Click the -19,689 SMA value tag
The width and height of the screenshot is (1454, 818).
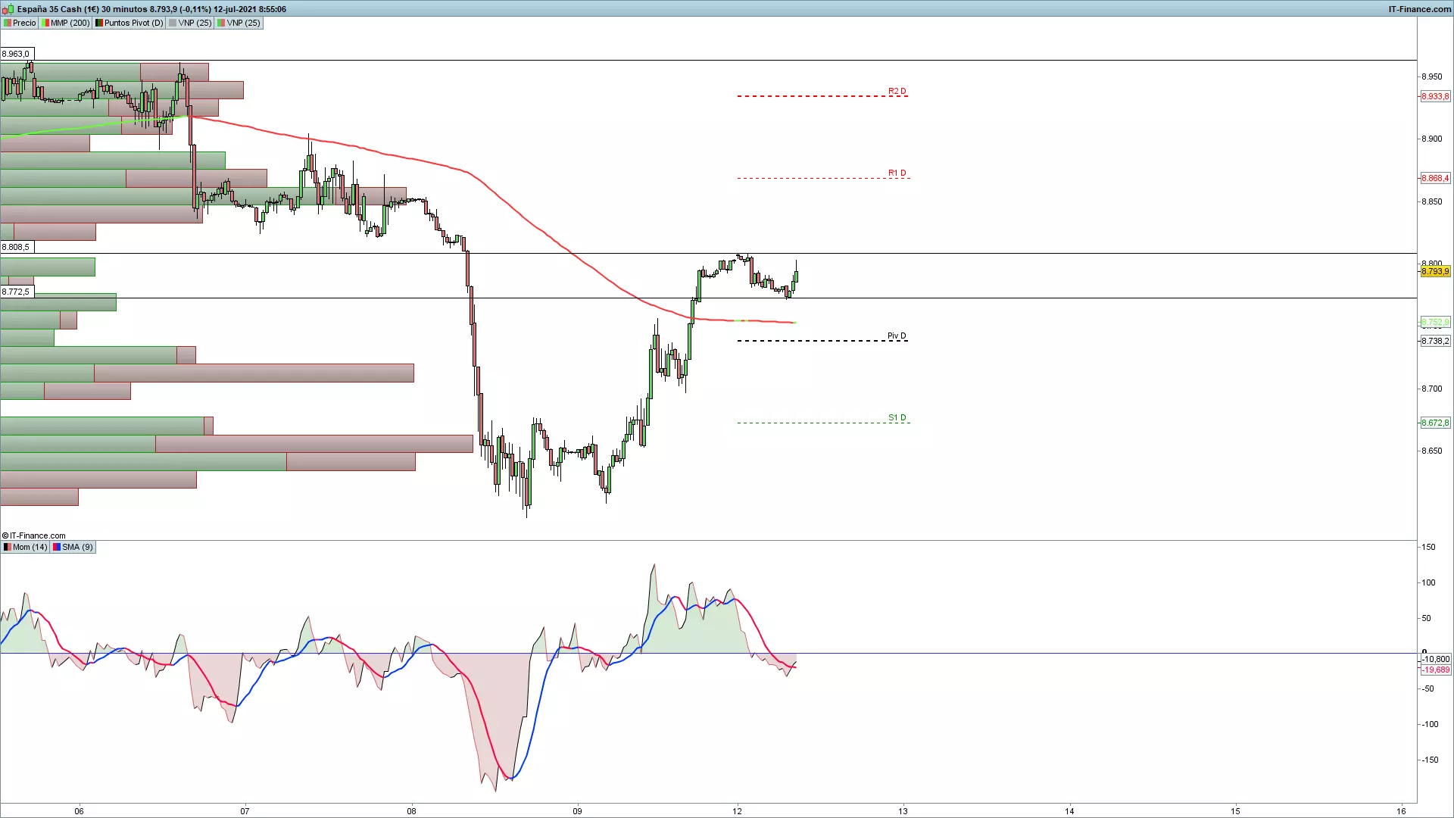point(1436,670)
